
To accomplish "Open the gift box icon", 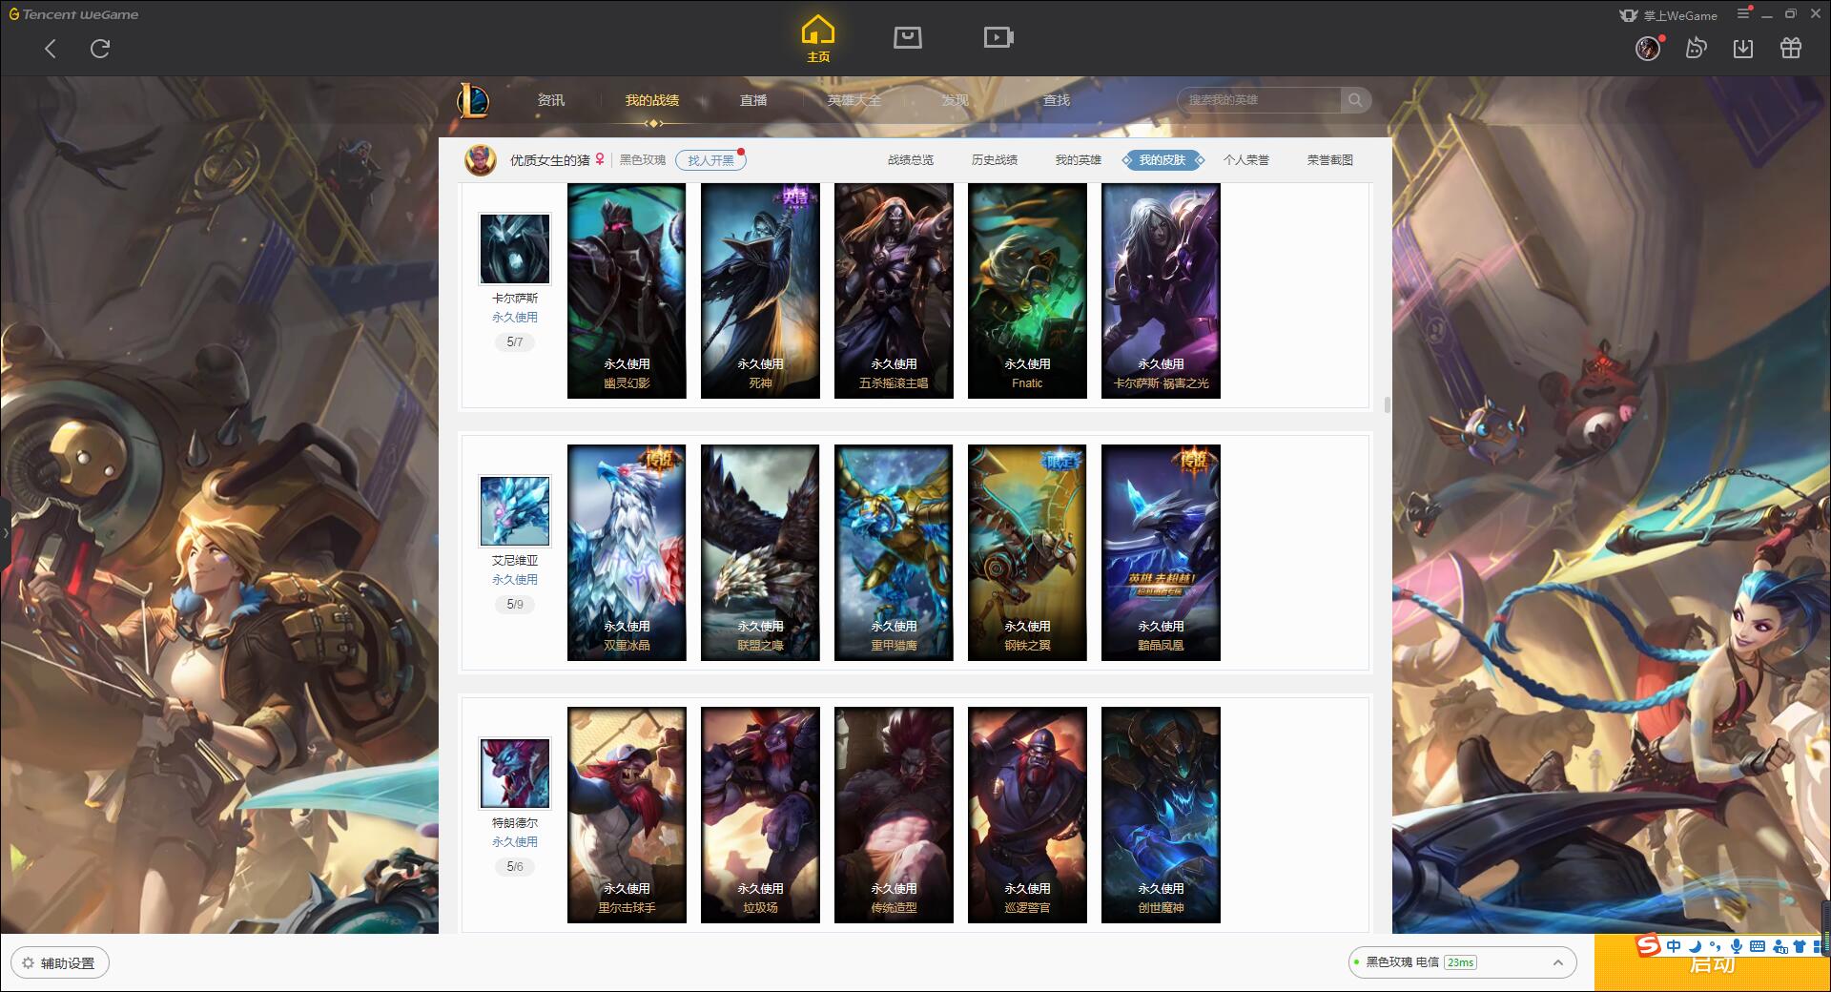I will (1791, 48).
